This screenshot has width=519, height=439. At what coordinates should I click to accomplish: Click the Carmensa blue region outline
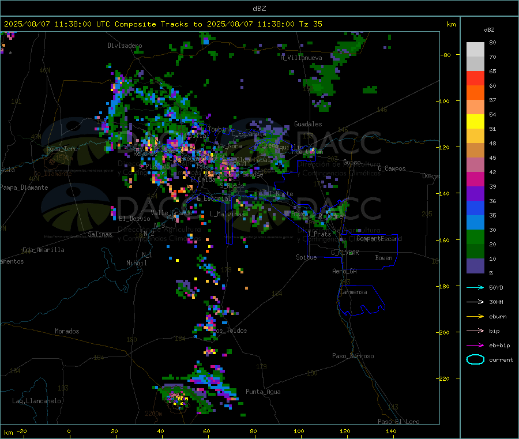361,301
